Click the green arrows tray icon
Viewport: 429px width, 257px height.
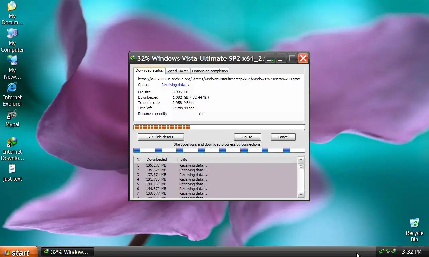381,251
